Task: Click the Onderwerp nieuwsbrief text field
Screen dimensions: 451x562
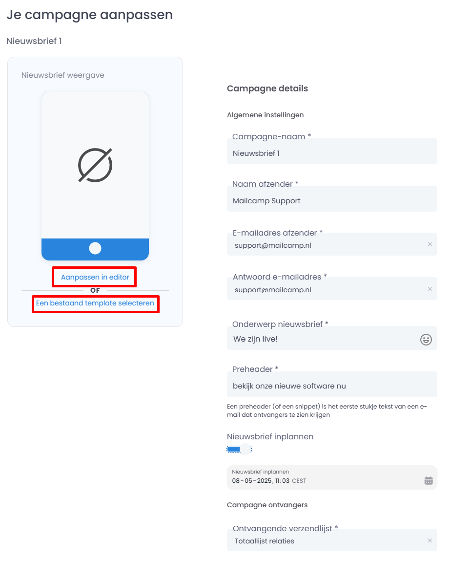Action: click(x=322, y=339)
